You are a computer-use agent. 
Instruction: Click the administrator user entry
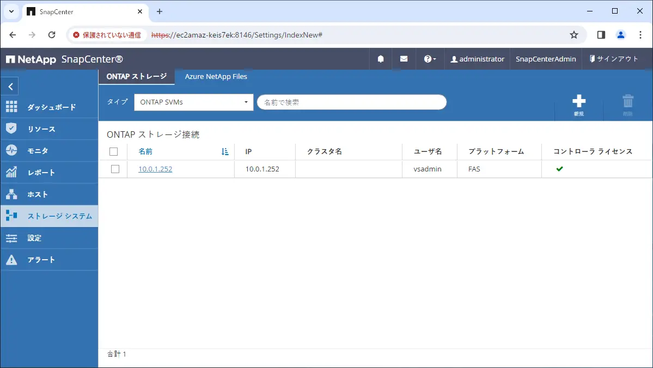(477, 59)
